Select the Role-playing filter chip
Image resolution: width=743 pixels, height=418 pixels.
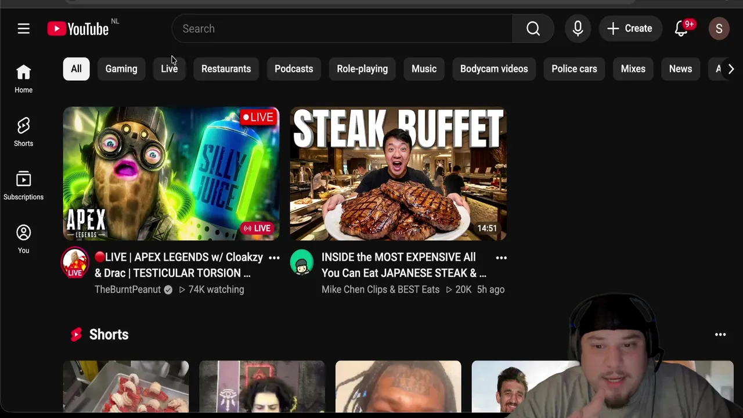(362, 69)
